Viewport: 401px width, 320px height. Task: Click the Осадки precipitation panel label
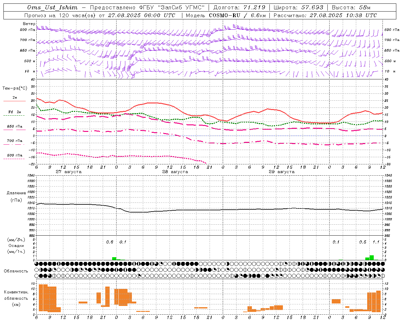point(16,246)
